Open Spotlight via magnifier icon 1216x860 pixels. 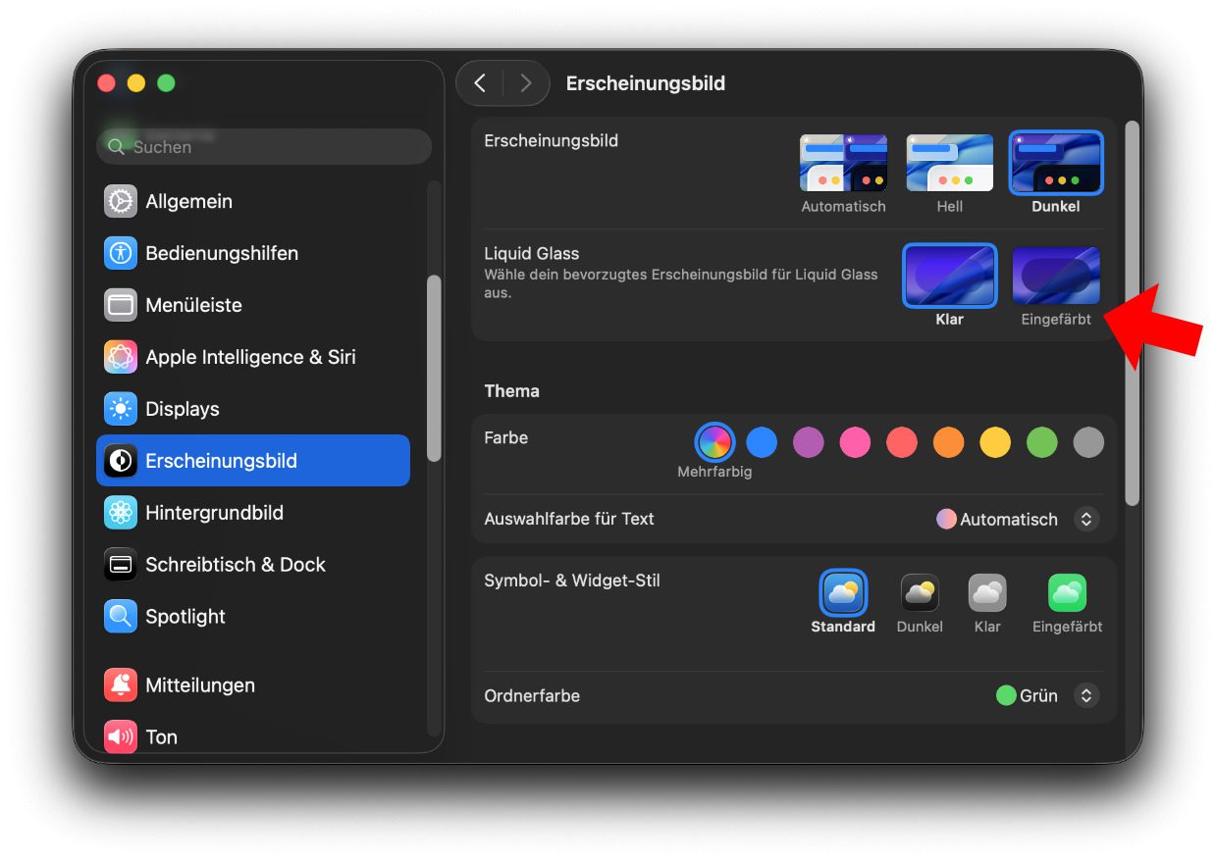[121, 617]
